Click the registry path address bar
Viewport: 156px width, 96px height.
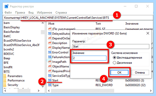pos(78,18)
